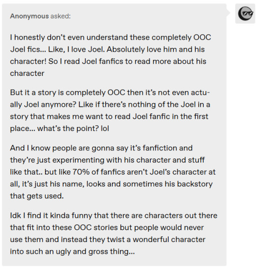Image resolution: width=256 pixels, height=270 pixels.
Task: Click the phrase "what's the point? lol"
Action: pyautogui.click(x=73, y=129)
